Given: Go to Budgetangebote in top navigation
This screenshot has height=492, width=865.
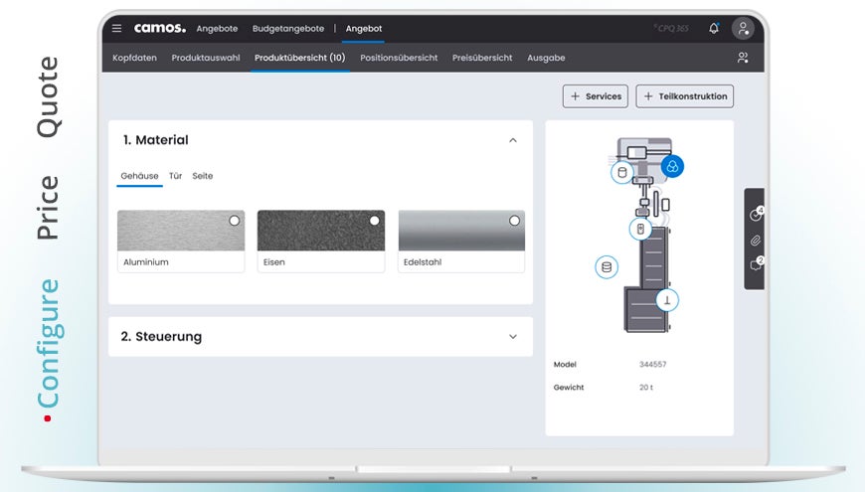Looking at the screenshot, I should 286,29.
